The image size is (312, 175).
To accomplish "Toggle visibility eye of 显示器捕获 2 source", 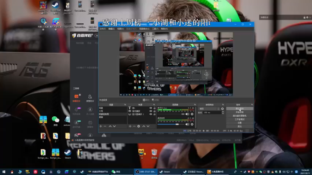I will pyautogui.click(x=151, y=114).
